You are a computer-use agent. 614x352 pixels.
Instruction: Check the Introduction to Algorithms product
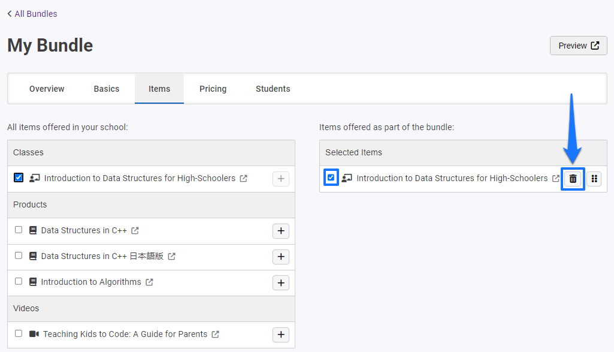[x=19, y=281]
